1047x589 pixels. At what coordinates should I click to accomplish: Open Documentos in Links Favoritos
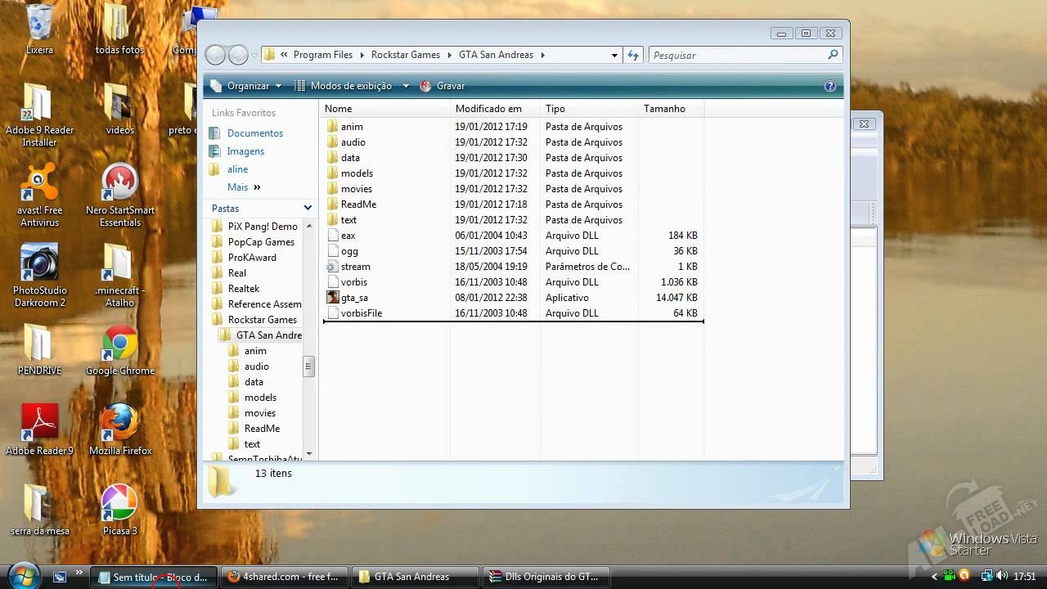point(254,133)
